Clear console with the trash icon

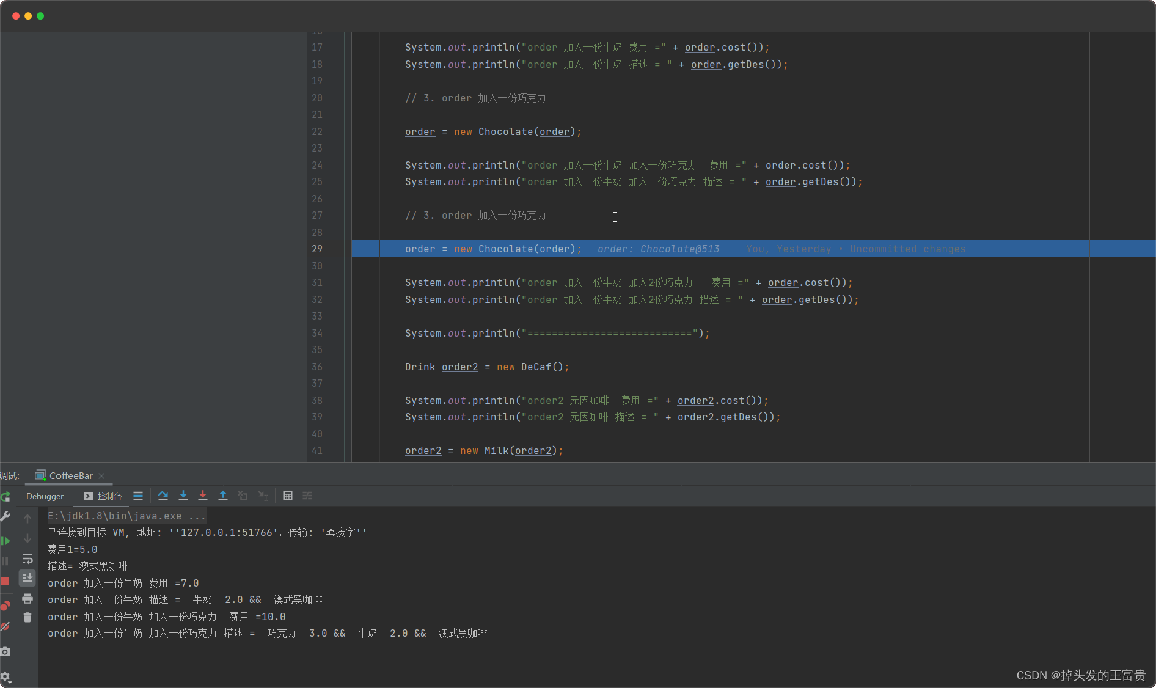point(27,618)
